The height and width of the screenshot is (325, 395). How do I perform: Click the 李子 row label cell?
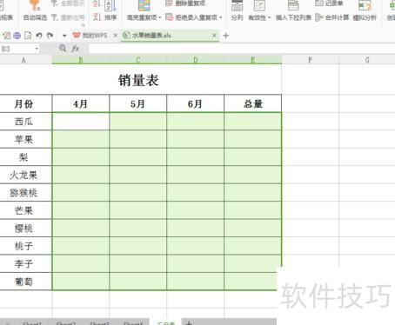click(x=25, y=264)
